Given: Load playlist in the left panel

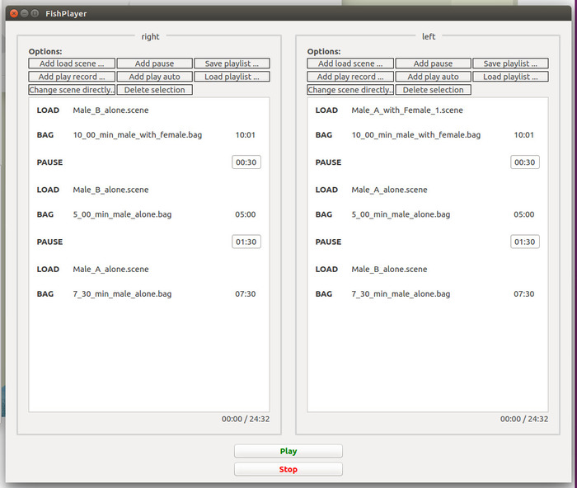Looking at the screenshot, I should 510,77.
